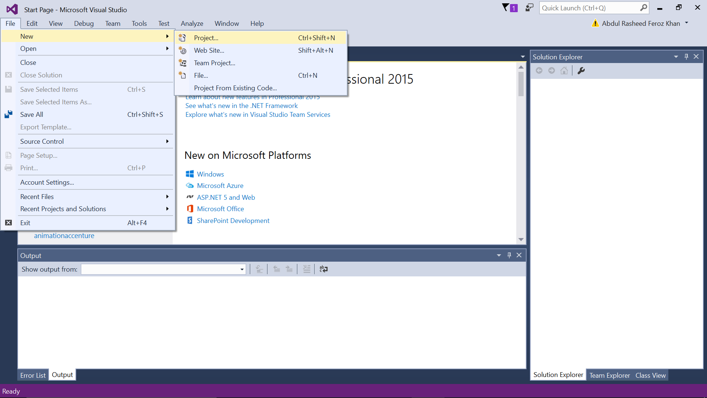The image size is (707, 398).
Task: Close the Output panel
Action: [x=519, y=255]
